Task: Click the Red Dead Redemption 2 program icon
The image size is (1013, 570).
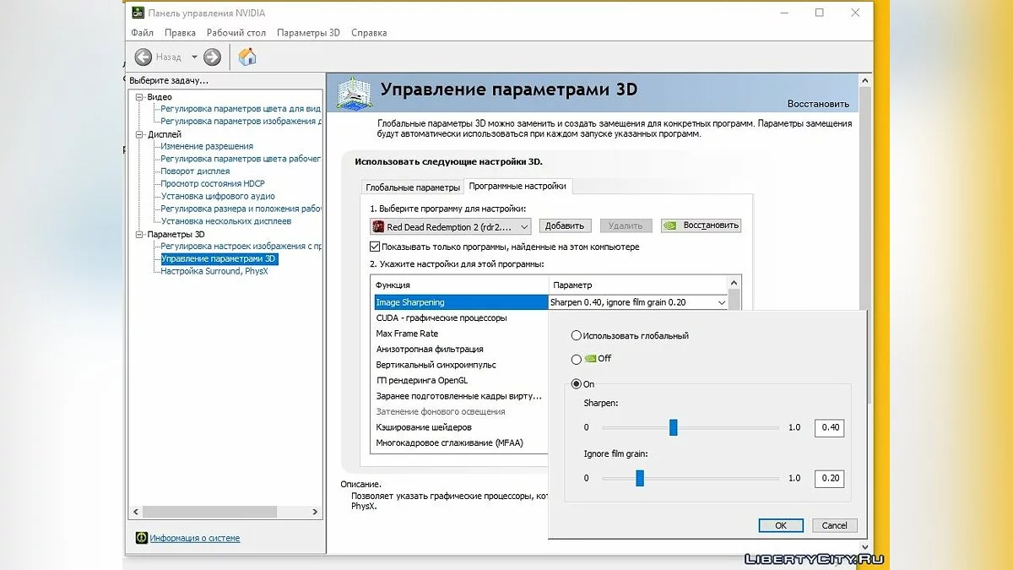Action: tap(378, 226)
